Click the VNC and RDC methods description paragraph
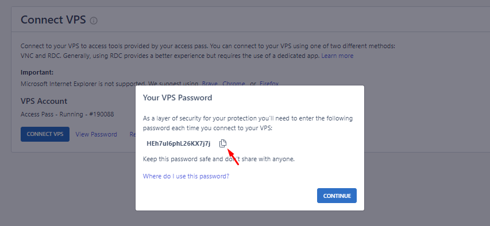This screenshot has height=226, width=490. (208, 51)
